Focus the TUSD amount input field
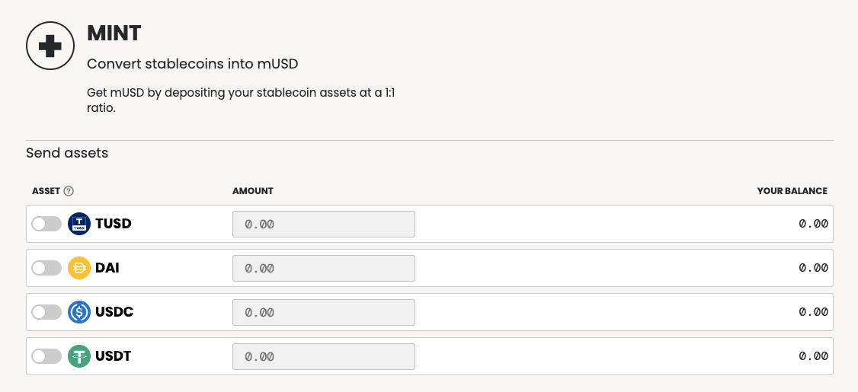This screenshot has width=858, height=392. point(323,224)
